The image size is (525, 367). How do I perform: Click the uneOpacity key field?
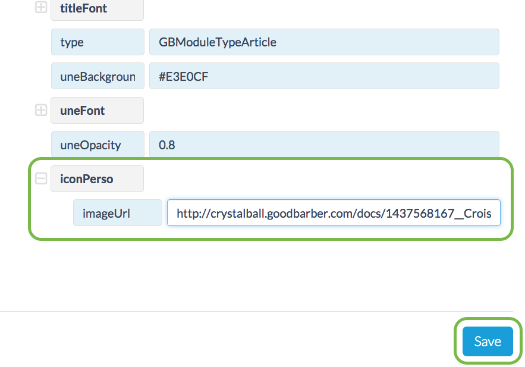tap(98, 145)
